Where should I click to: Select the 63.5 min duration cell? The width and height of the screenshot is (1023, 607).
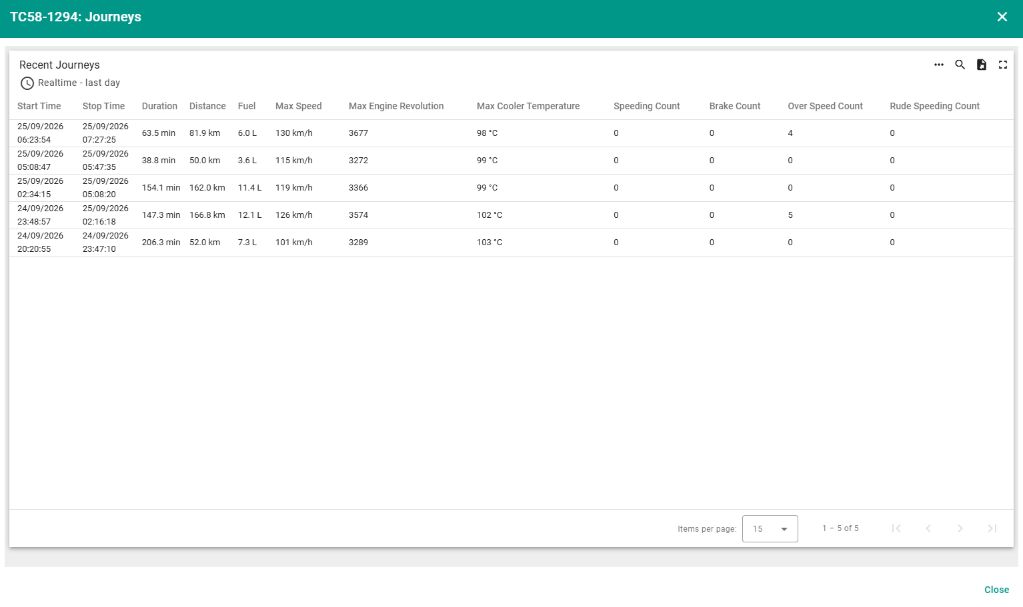tap(159, 133)
